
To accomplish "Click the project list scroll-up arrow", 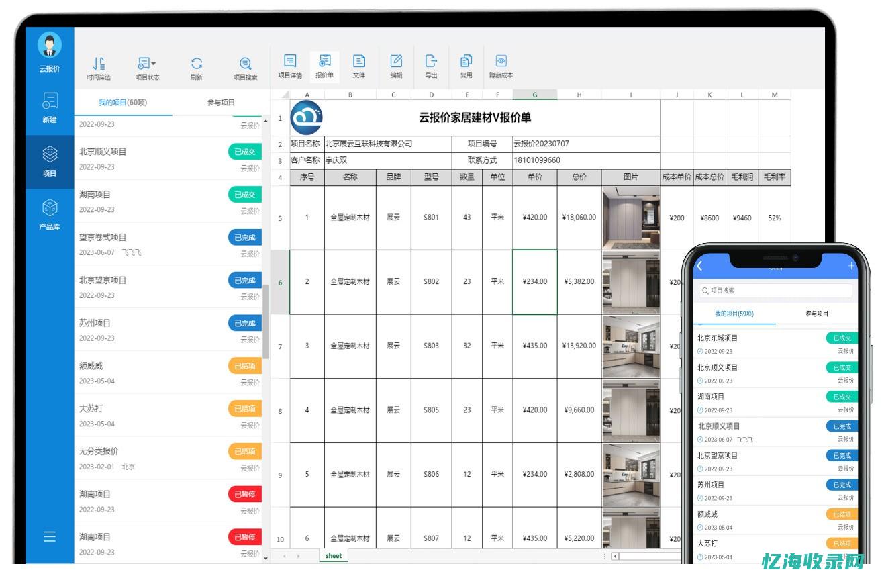I will [x=266, y=121].
